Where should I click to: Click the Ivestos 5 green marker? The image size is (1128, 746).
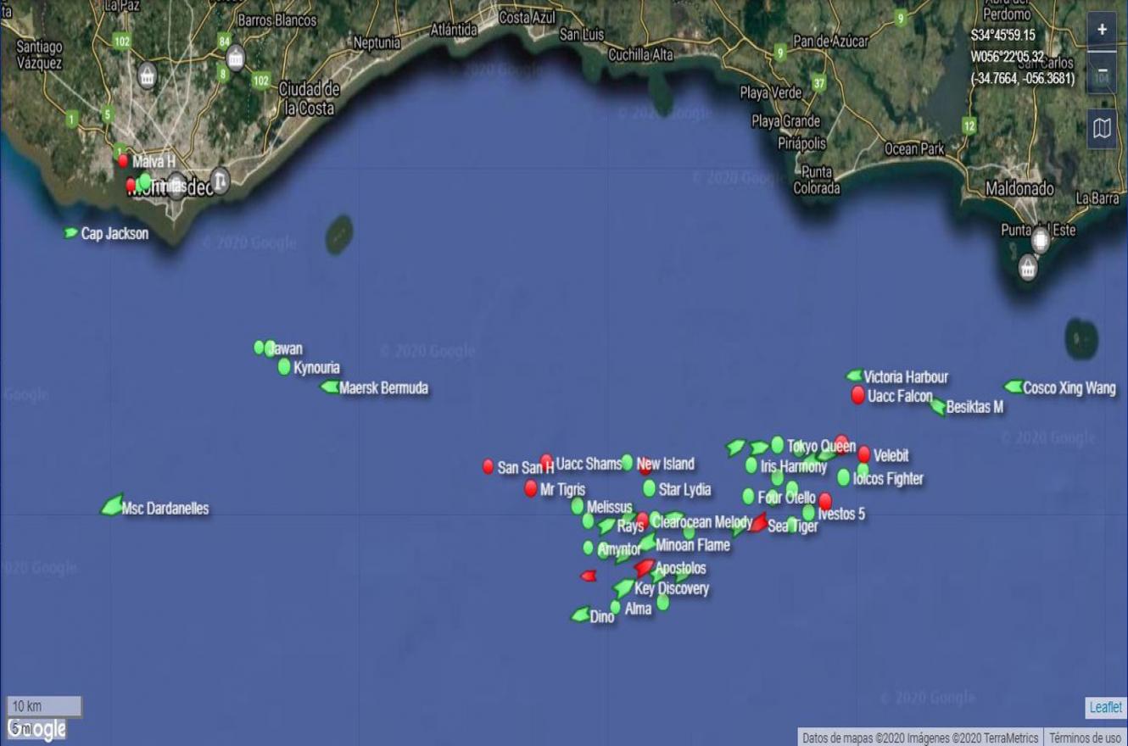tap(808, 512)
